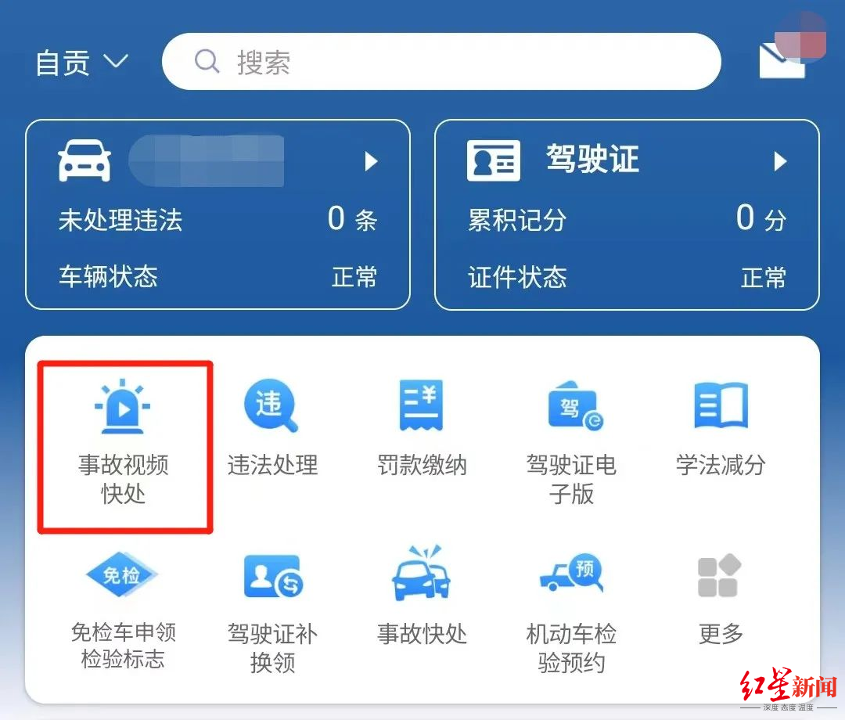Expand 驾驶证 card arrow

pyautogui.click(x=780, y=161)
